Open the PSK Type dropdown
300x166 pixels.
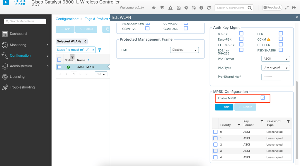point(275,68)
